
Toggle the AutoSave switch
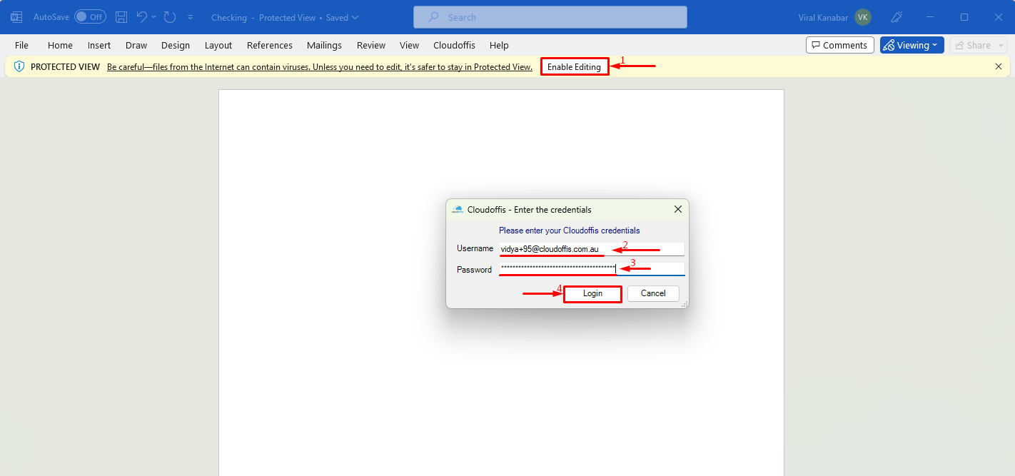click(90, 17)
